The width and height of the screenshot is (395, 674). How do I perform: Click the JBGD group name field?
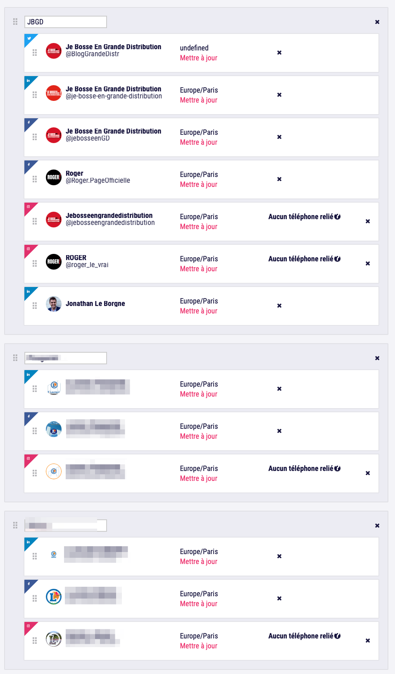click(66, 22)
